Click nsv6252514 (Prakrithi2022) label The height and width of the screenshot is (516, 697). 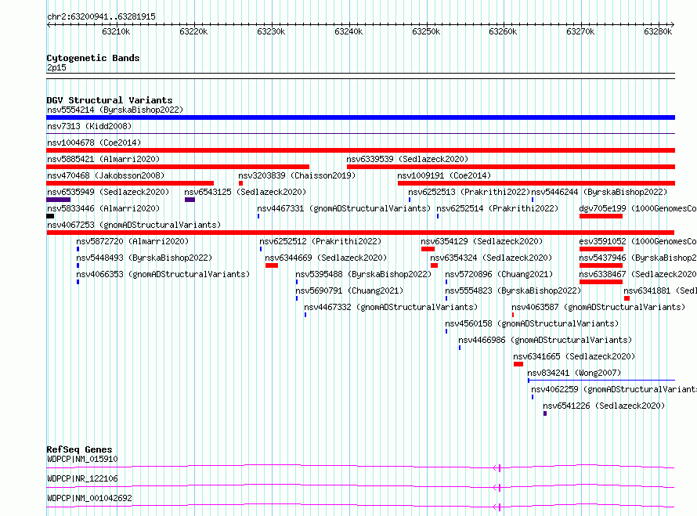tap(497, 208)
